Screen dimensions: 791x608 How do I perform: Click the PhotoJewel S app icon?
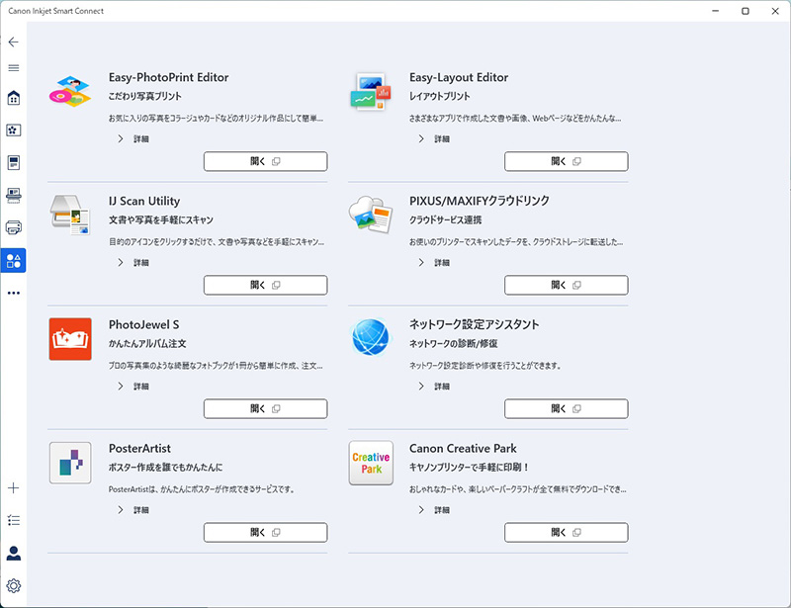70,339
